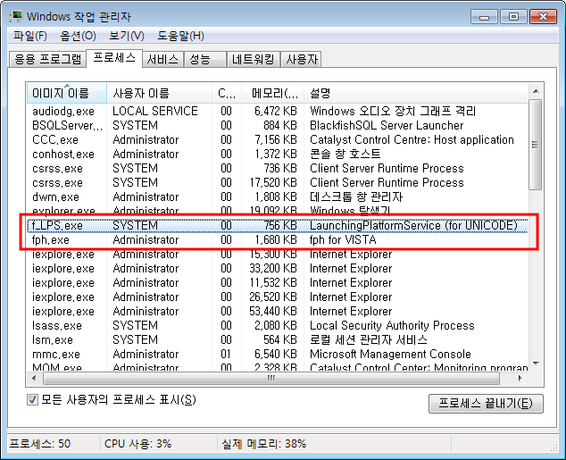Toggle 모든 사용자의 프로세스 표시 checkbox
566x460 pixels.
click(32, 399)
